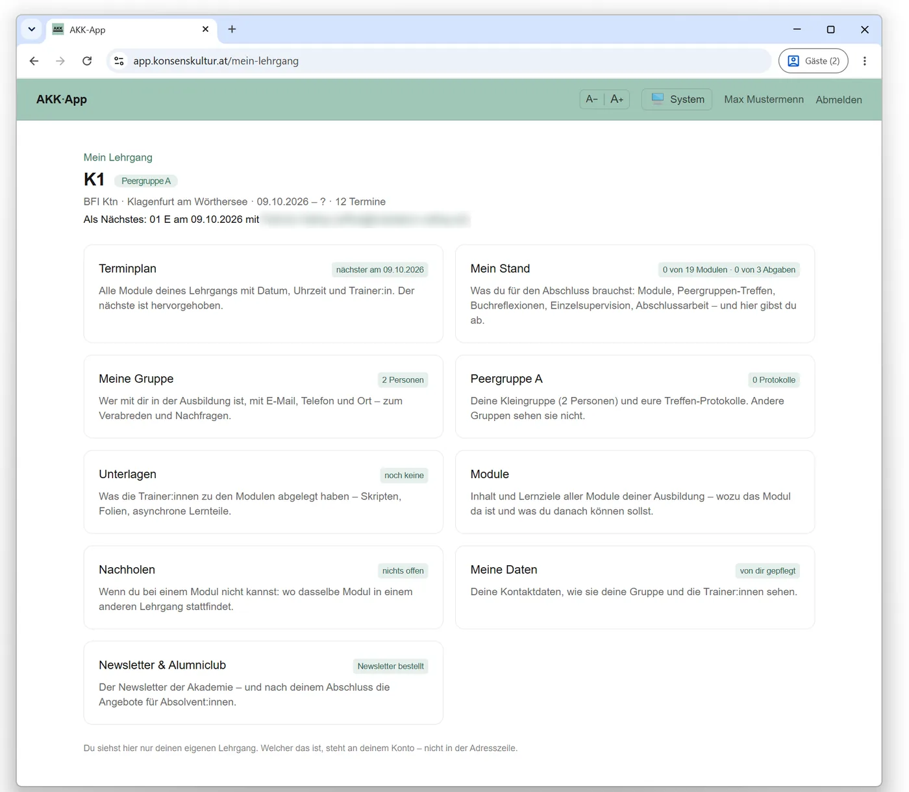Image resolution: width=909 pixels, height=792 pixels.
Task: Close the AKK-App tab
Action: click(x=205, y=29)
